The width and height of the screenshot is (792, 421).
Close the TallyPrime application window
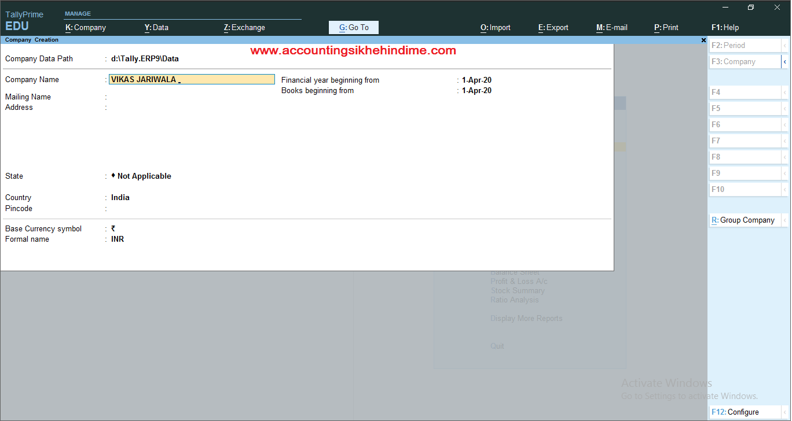coord(777,8)
